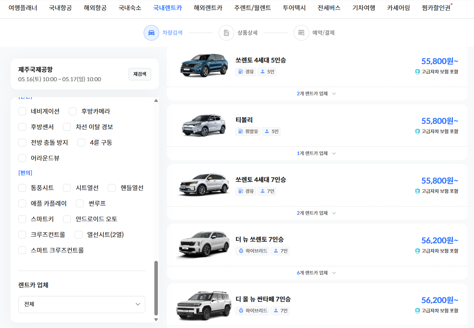
Task: Enable the 썬루프 filter
Action: (x=80, y=203)
